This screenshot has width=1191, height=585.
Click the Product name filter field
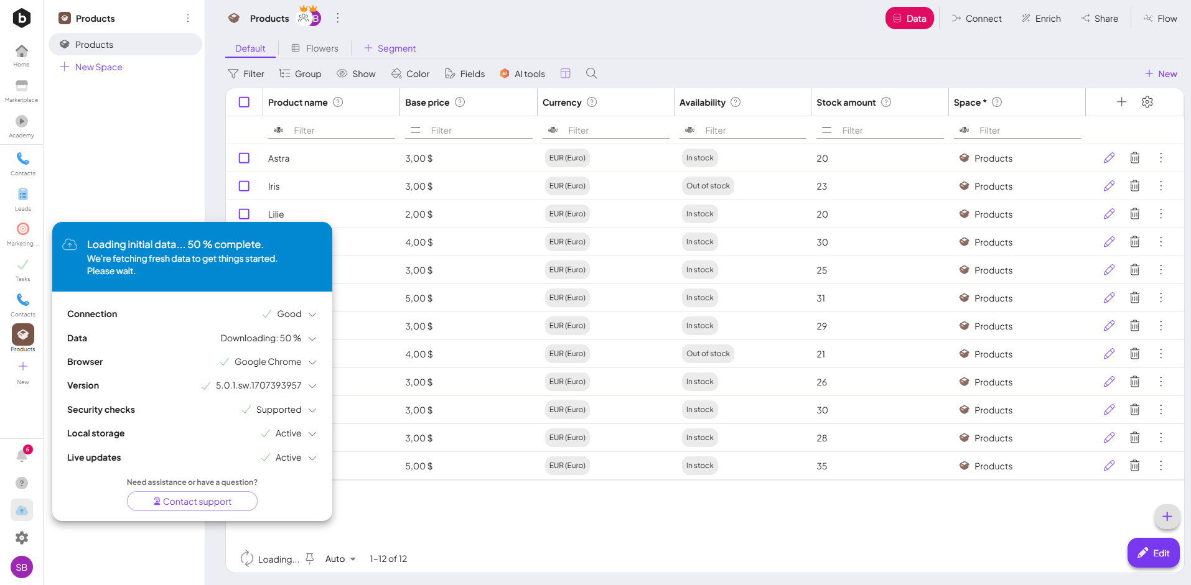pos(342,131)
